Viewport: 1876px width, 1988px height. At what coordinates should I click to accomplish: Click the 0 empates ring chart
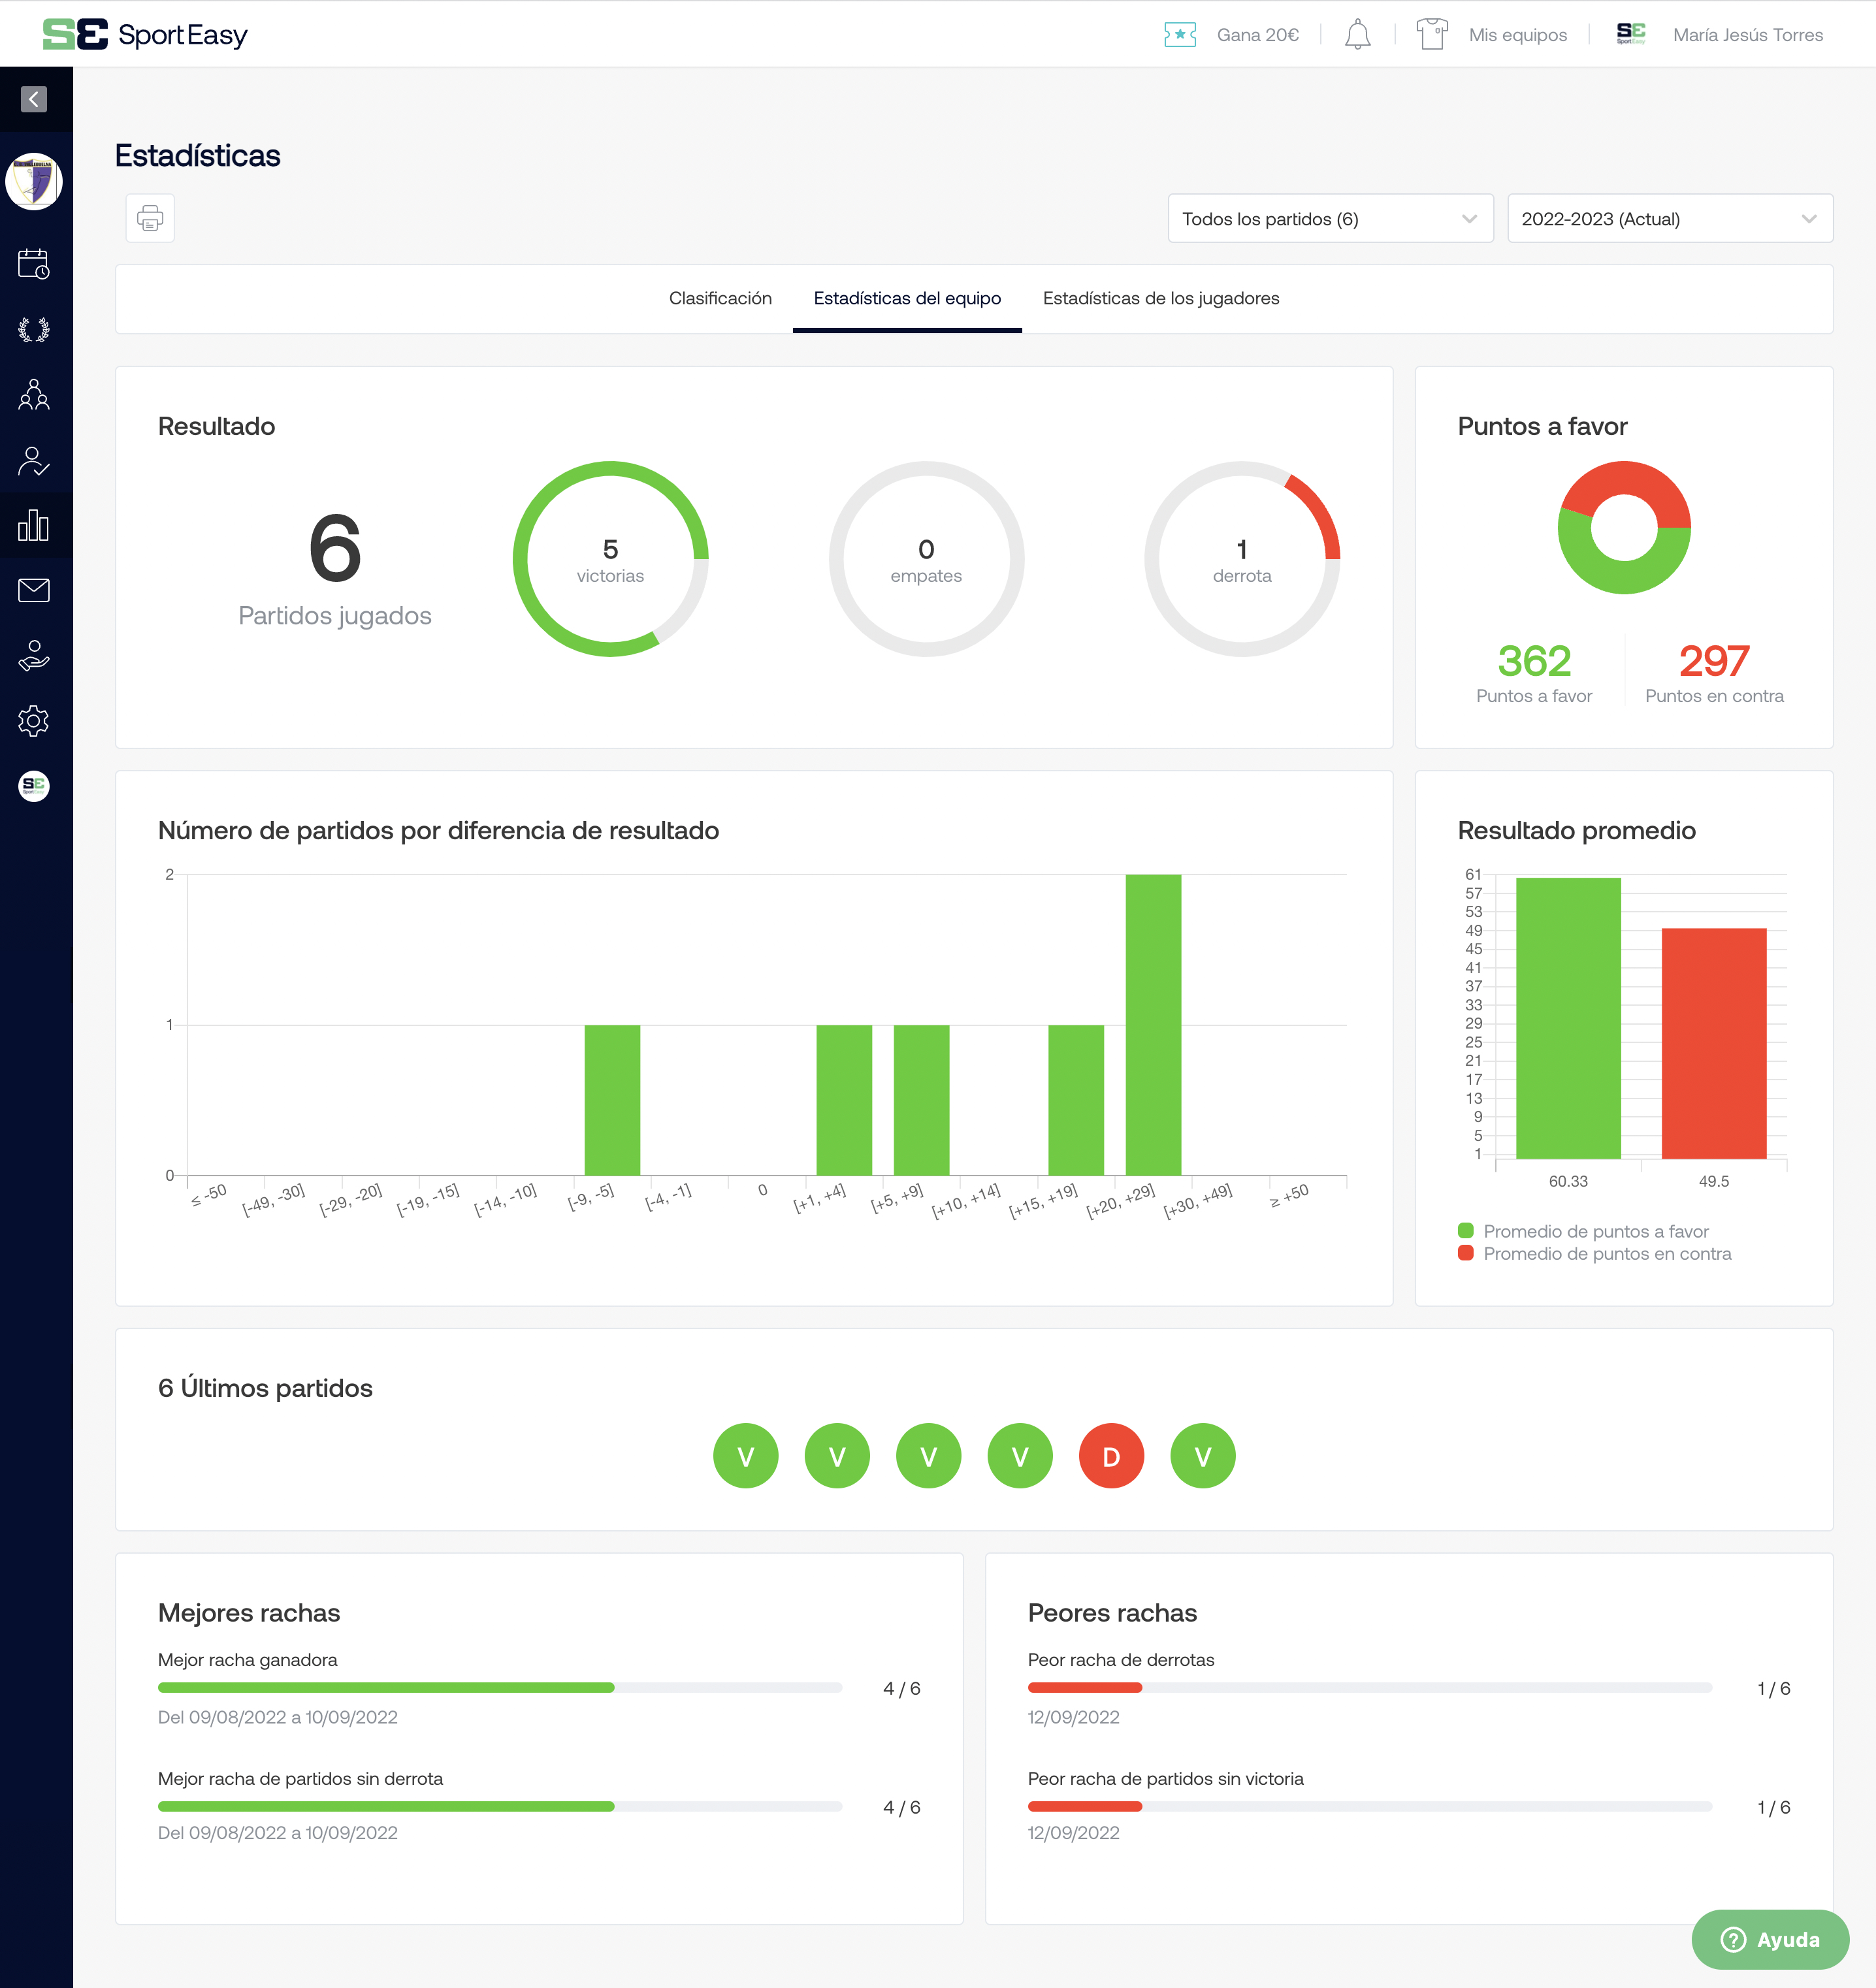[x=926, y=559]
